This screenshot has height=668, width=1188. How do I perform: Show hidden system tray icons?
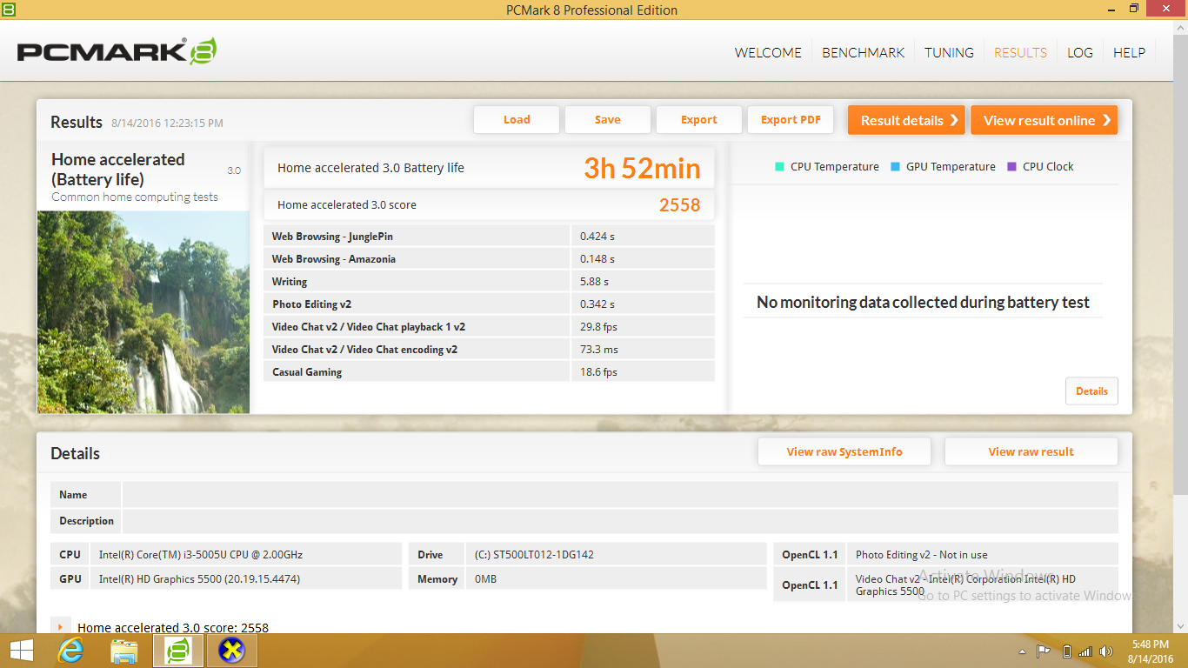(x=1022, y=651)
